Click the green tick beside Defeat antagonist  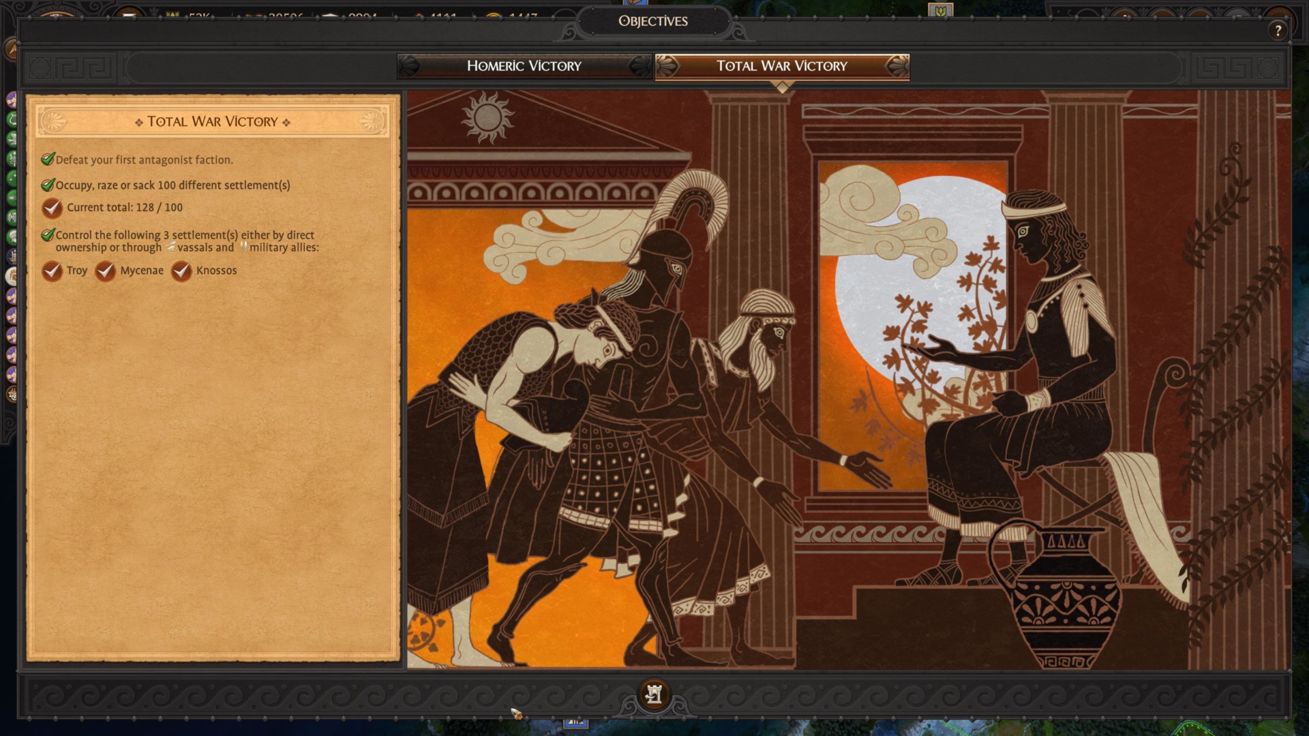[48, 159]
